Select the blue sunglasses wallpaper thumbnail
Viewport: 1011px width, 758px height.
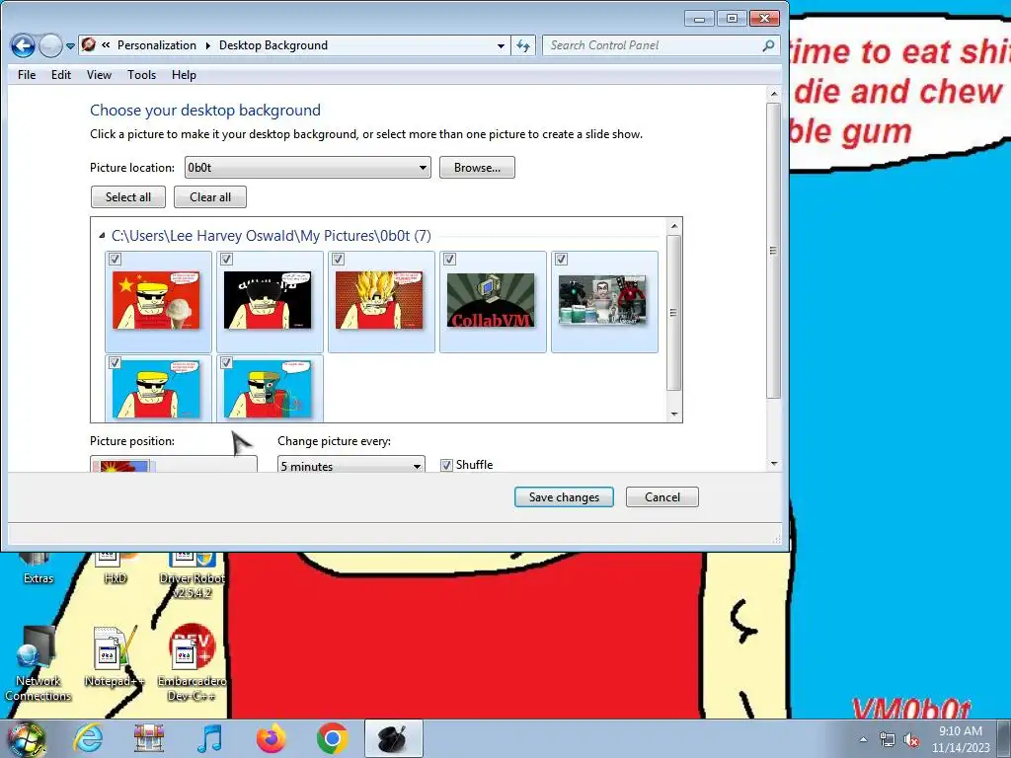tap(157, 389)
